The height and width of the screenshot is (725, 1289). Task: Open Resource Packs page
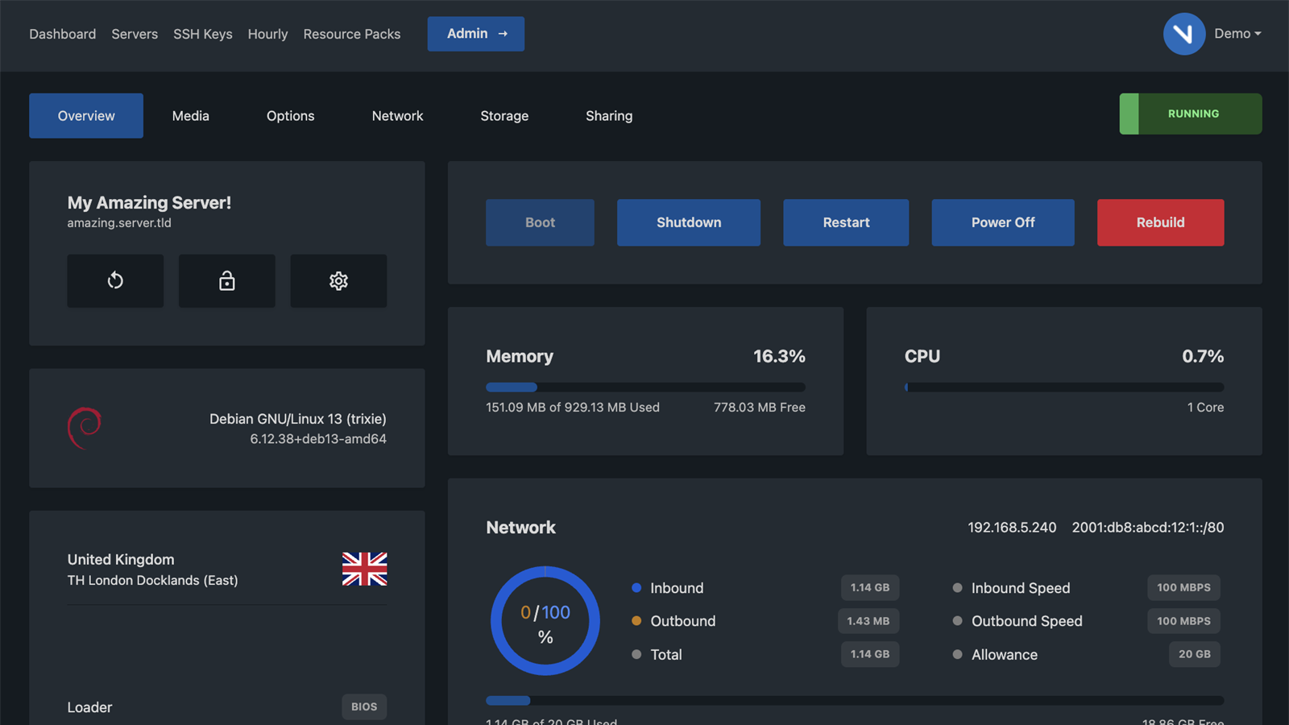click(x=352, y=34)
